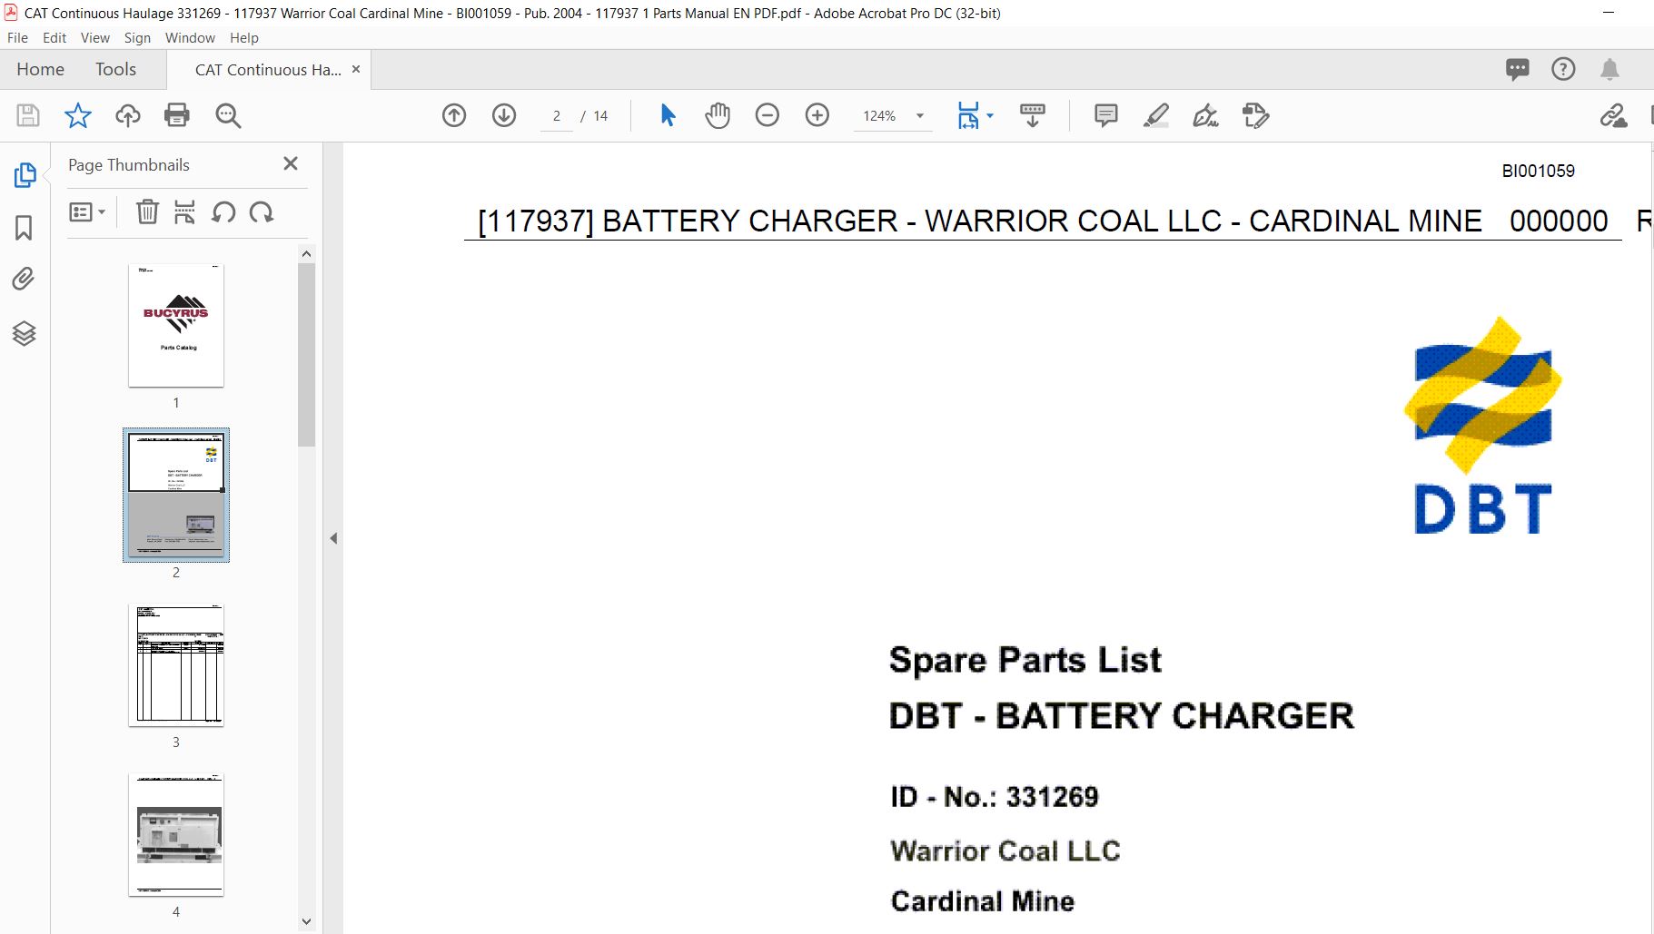
Task: Go to next page arrow
Action: click(x=504, y=115)
